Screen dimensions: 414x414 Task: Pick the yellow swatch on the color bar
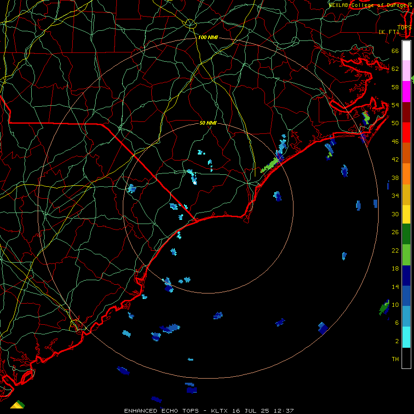[x=406, y=214]
